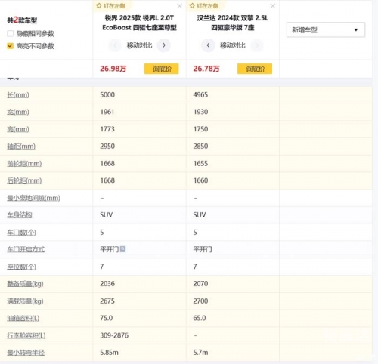Click the 移动对比 label under 汉兰达

[x=233, y=45]
